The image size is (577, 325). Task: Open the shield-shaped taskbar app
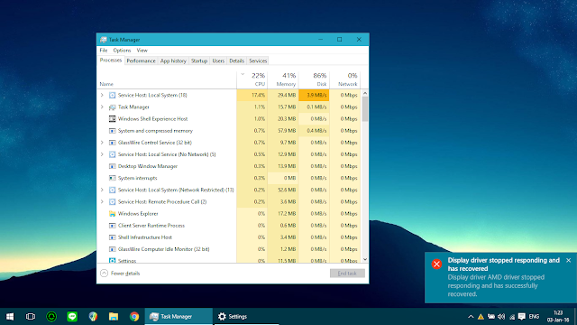click(93, 317)
